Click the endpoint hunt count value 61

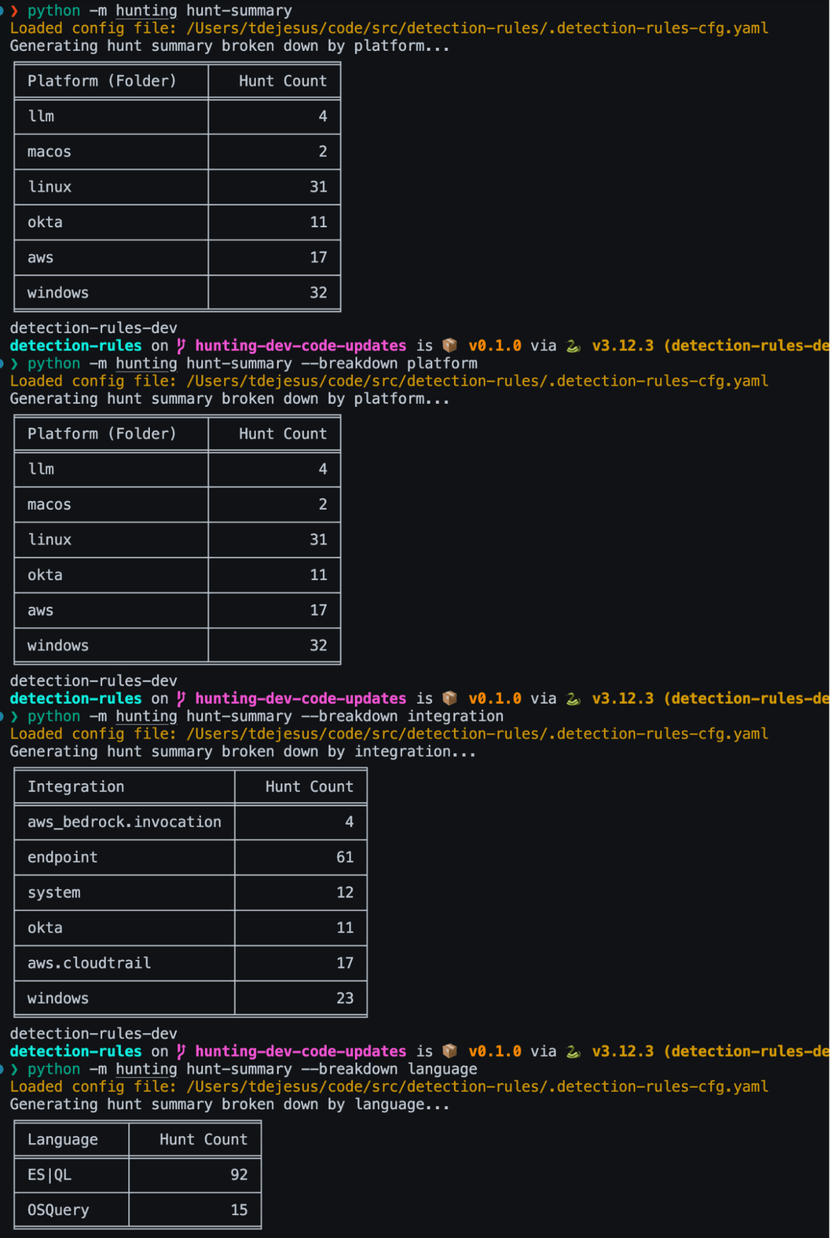[x=344, y=857]
